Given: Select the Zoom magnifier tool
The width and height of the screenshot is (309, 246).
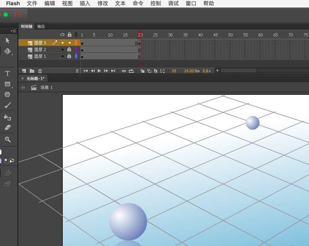Looking at the screenshot, I should (8, 139).
